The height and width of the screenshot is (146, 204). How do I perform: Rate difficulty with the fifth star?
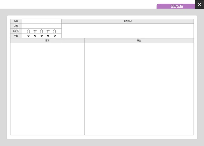[54, 31]
